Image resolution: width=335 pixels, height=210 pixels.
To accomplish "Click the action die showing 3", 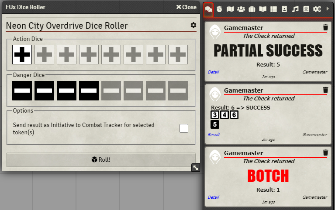I will coord(215,115).
